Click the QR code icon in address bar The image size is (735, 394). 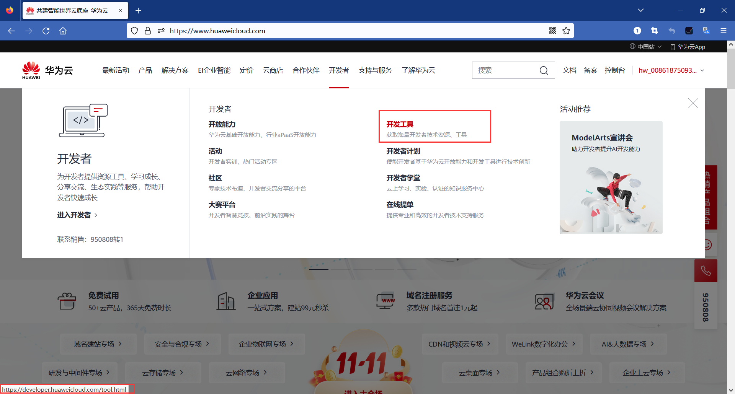tap(553, 31)
